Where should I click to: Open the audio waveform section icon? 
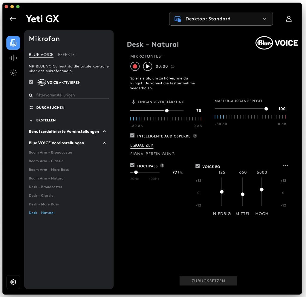(13, 58)
